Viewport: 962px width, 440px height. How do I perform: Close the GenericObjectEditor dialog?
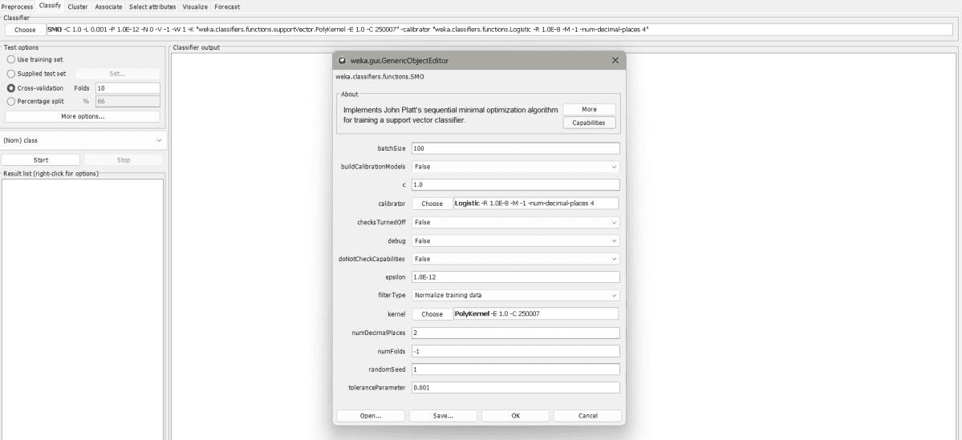tap(615, 60)
